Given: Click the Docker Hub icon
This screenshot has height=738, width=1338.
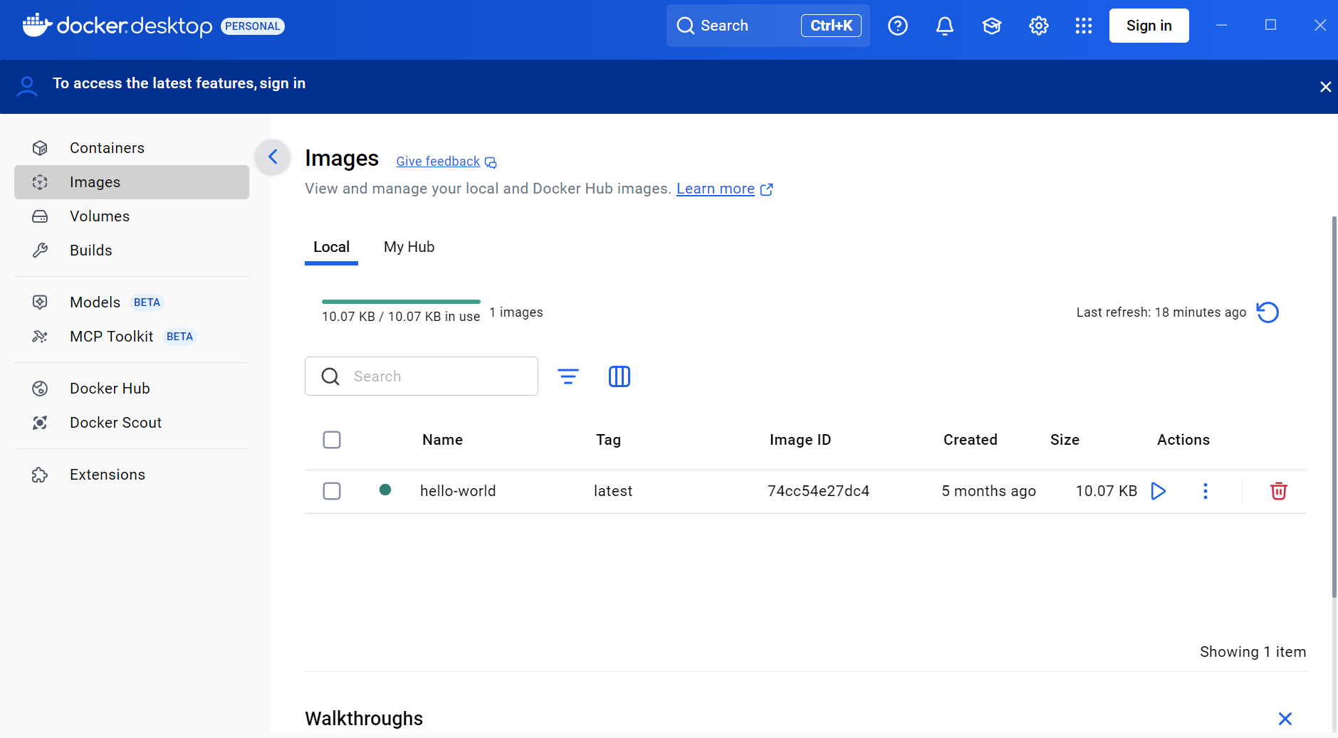Looking at the screenshot, I should coord(40,389).
